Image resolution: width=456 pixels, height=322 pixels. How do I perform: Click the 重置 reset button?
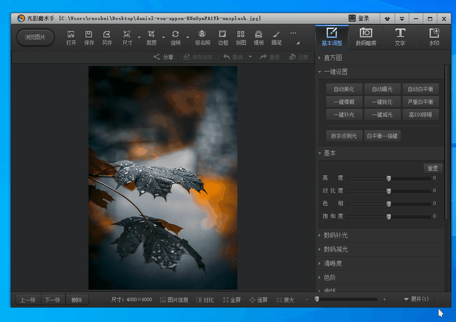click(x=433, y=168)
